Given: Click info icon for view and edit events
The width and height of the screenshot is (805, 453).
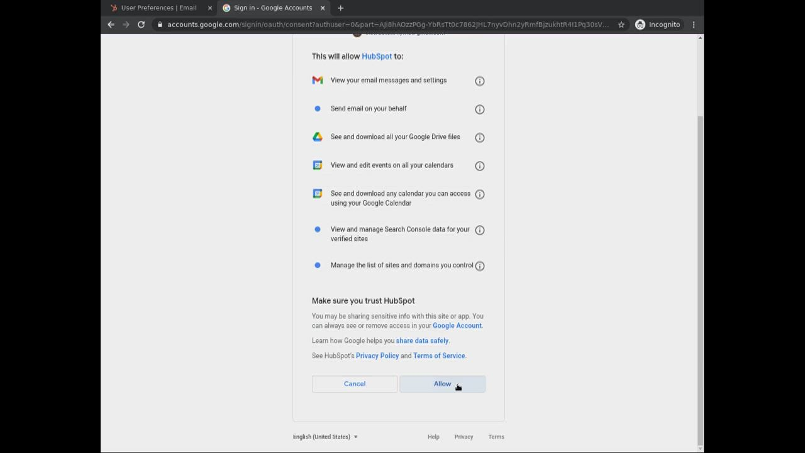Looking at the screenshot, I should point(480,165).
